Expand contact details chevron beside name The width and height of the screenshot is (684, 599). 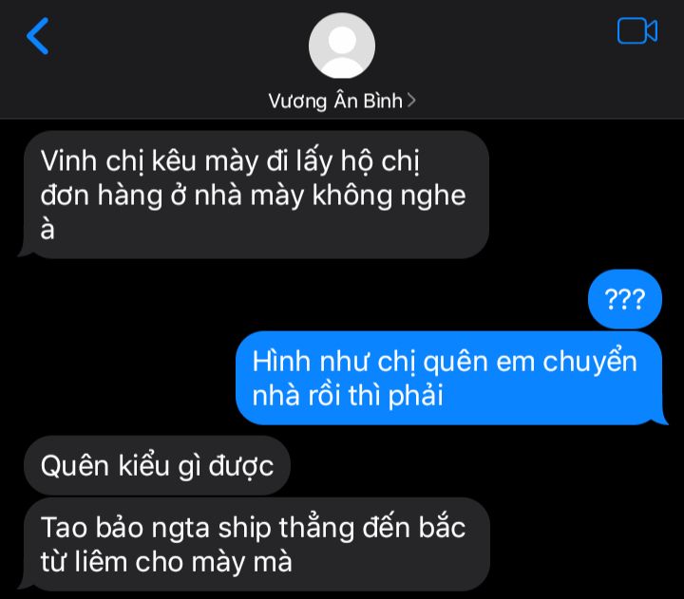coord(411,101)
